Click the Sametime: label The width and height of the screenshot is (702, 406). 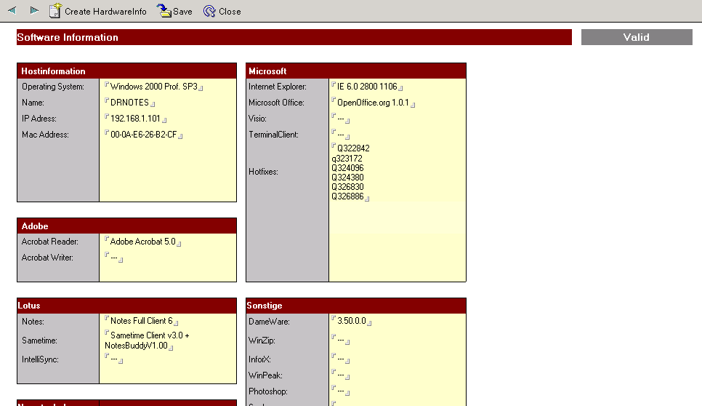pos(39,341)
